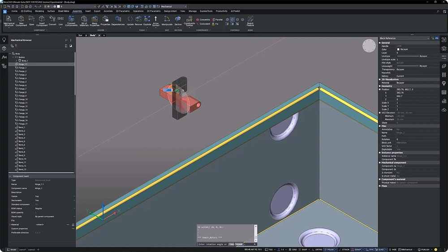Toggle GRID in status bar

click(293, 250)
